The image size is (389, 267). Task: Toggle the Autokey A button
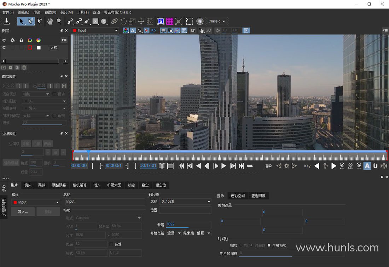tap(367, 166)
